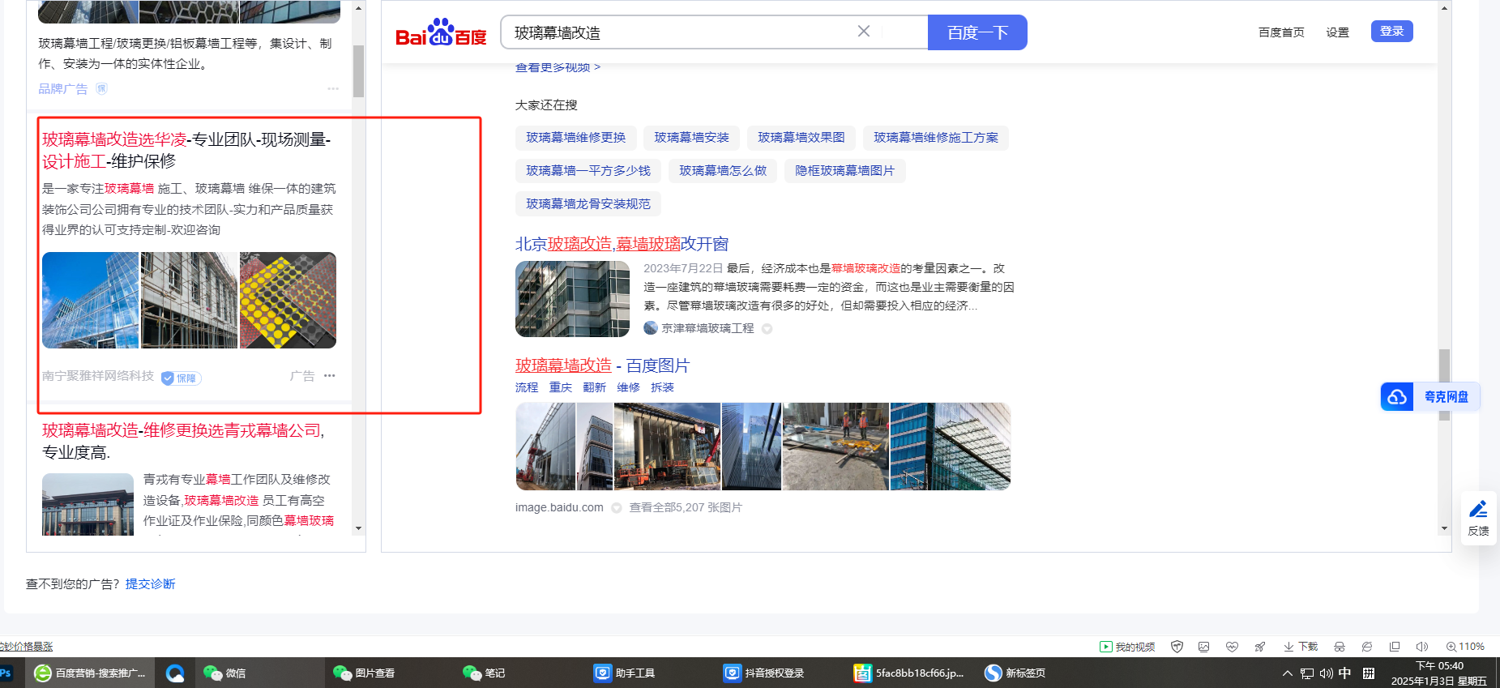Image resolution: width=1500 pixels, height=688 pixels.
Task: Open the 查看更多视频 link
Action: (x=558, y=67)
